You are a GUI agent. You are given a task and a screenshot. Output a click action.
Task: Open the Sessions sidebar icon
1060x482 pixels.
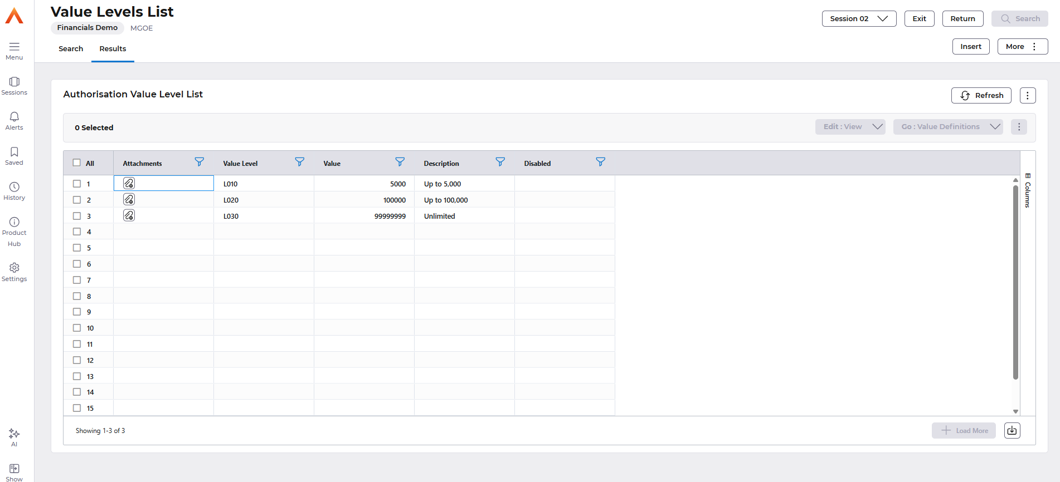point(14,82)
